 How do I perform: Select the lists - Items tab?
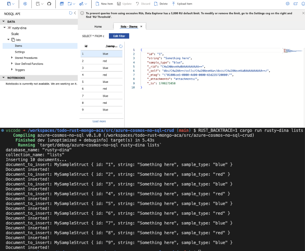tap(129, 27)
